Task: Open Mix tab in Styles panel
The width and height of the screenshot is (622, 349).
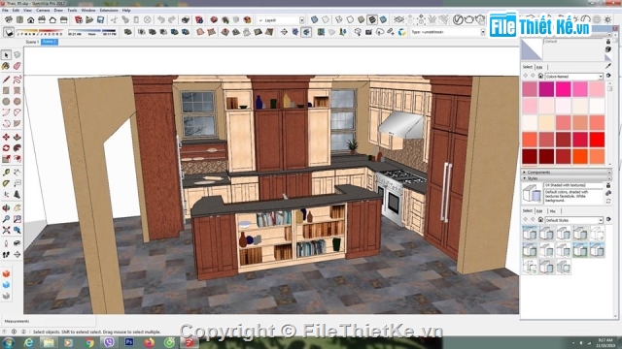Action: pyautogui.click(x=553, y=211)
